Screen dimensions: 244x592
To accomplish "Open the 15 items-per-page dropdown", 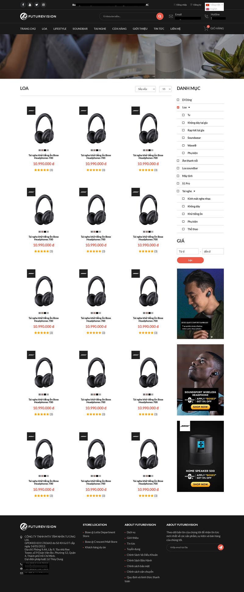I will (x=166, y=89).
